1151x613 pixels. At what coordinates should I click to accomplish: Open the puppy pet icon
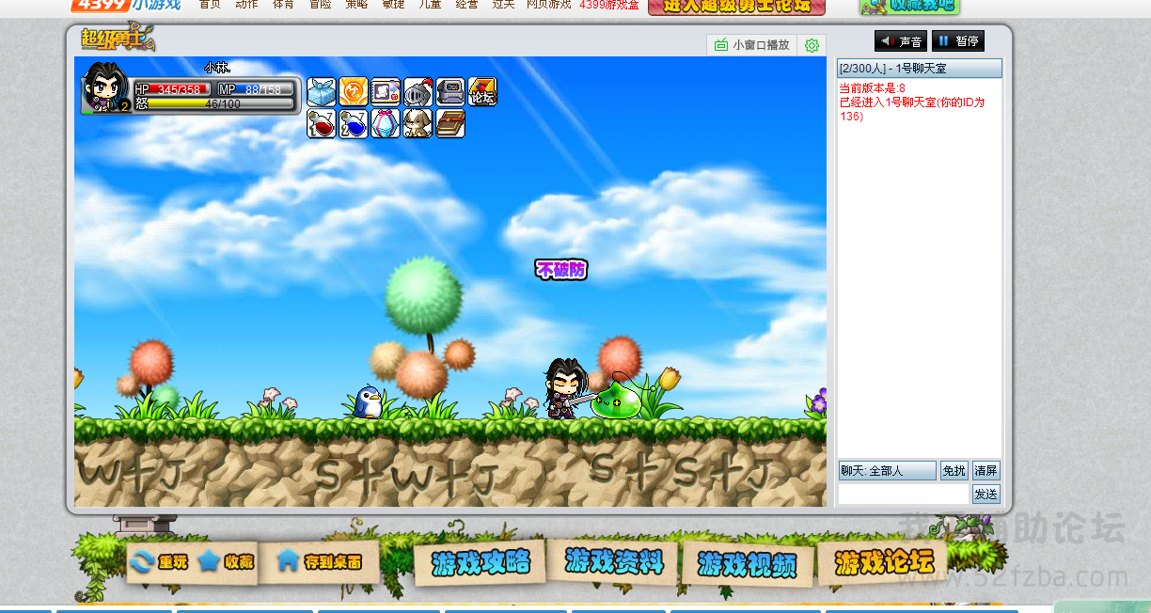pos(418,124)
